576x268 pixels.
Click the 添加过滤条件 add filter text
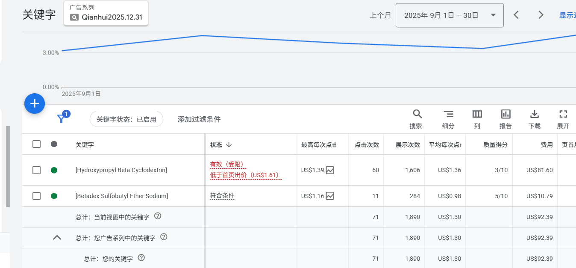199,119
